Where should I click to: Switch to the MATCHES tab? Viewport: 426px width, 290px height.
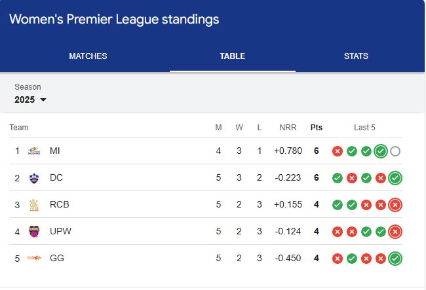point(88,56)
